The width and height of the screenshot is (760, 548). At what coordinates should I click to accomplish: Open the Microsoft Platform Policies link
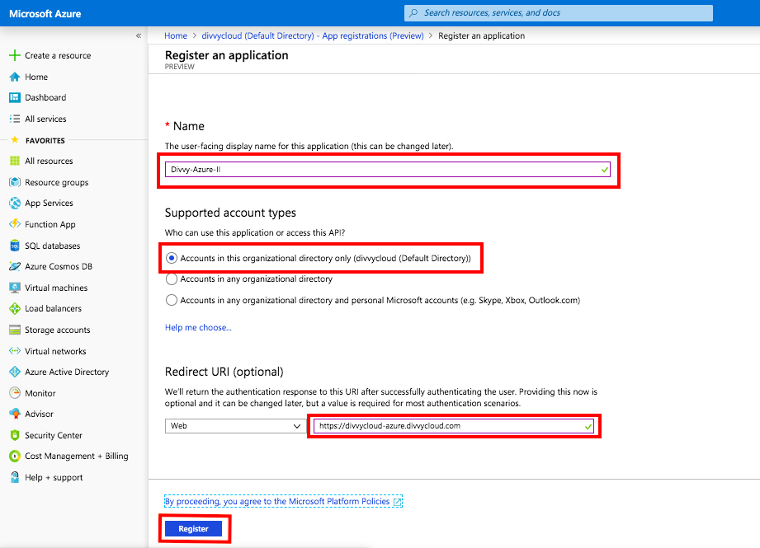(277, 502)
